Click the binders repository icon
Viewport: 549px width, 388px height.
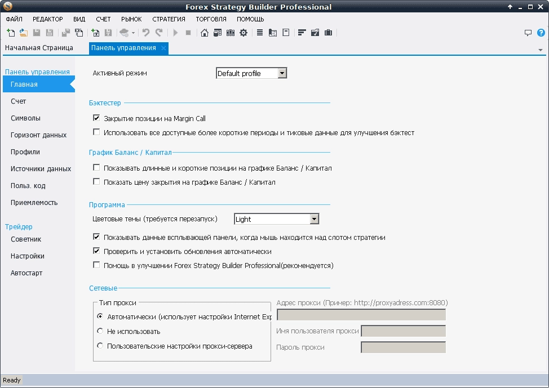[231, 33]
